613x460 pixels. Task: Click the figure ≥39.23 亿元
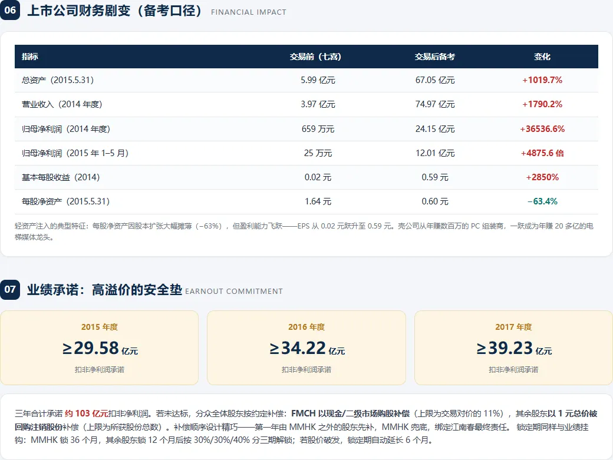(514, 348)
